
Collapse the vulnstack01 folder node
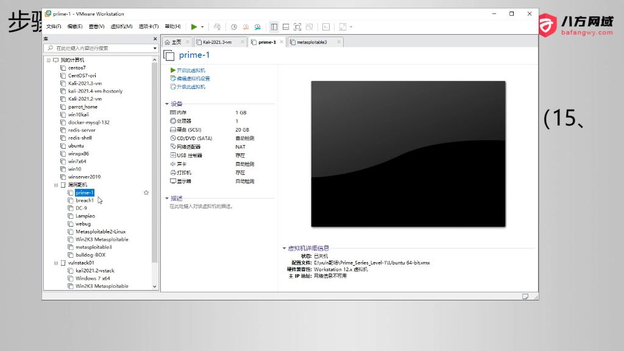coord(56,263)
